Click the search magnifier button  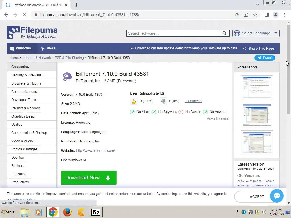point(225,33)
